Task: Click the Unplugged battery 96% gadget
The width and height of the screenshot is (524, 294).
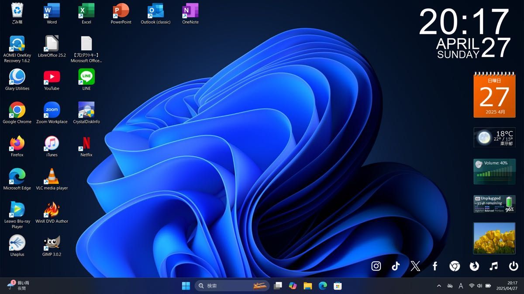Action: [x=494, y=204]
